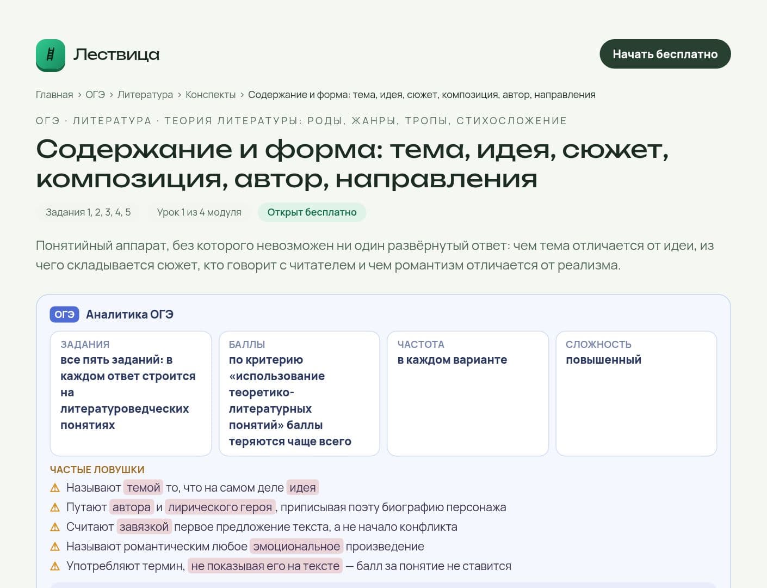Click the highlighted word эмоциональное

296,547
